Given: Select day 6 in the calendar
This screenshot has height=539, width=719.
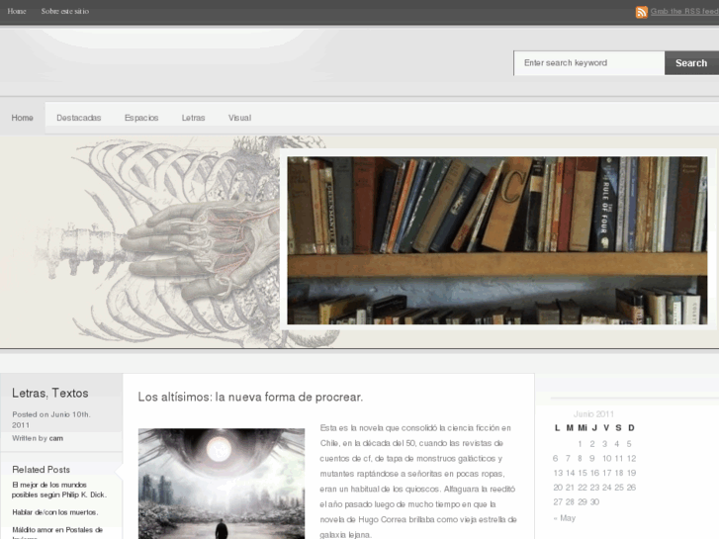Looking at the screenshot, I should click(555, 458).
